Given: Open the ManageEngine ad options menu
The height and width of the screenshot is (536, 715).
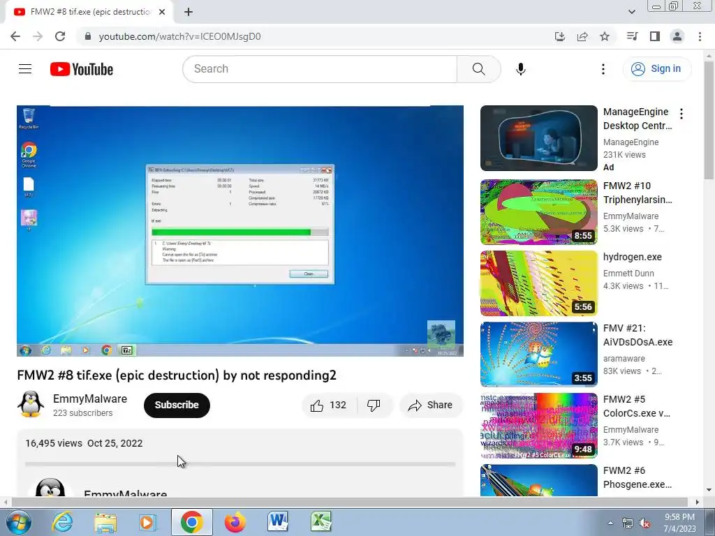Looking at the screenshot, I should tap(681, 114).
